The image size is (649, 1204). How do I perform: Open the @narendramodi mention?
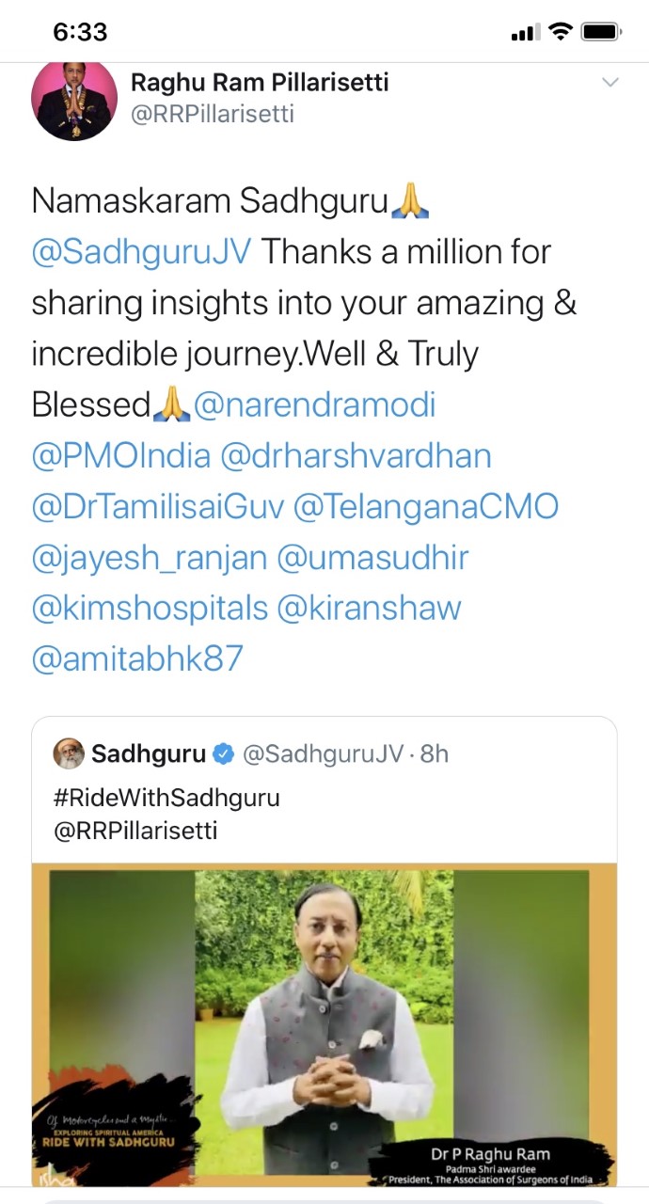(314, 404)
